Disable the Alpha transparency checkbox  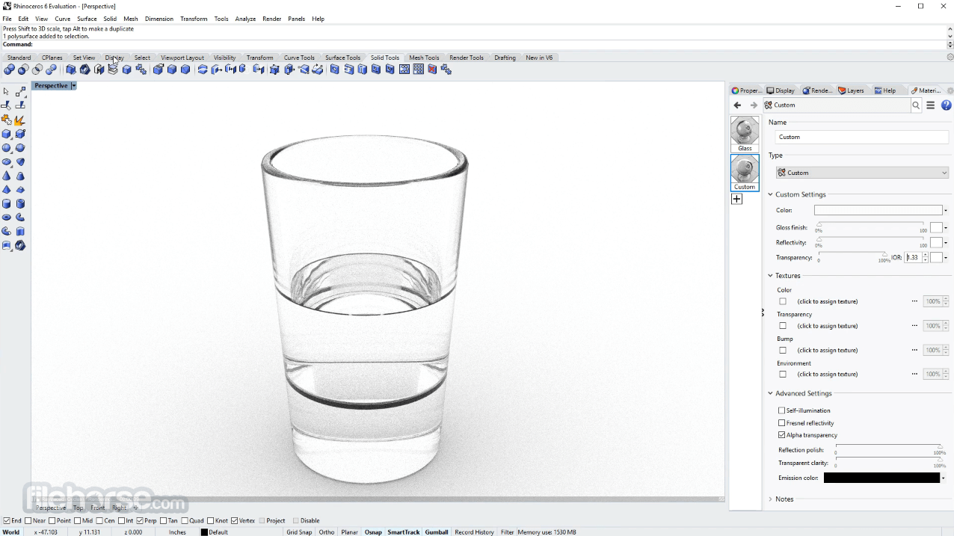pos(782,435)
